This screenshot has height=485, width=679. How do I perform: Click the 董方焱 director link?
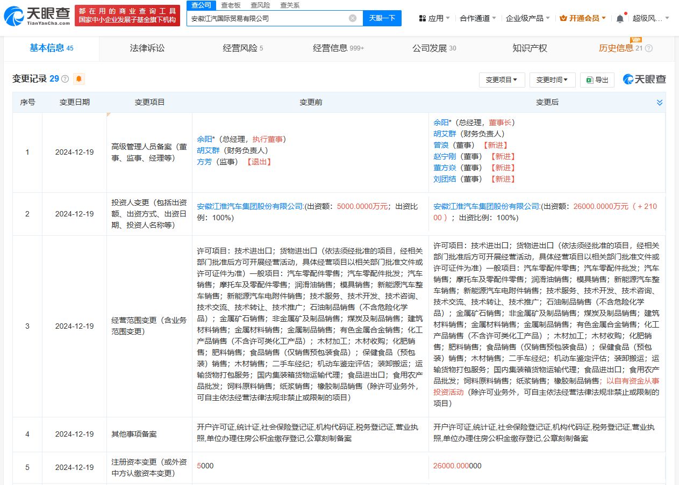[445, 168]
